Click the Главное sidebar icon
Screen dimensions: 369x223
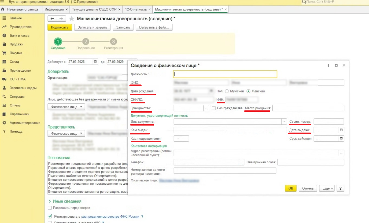click(4, 18)
